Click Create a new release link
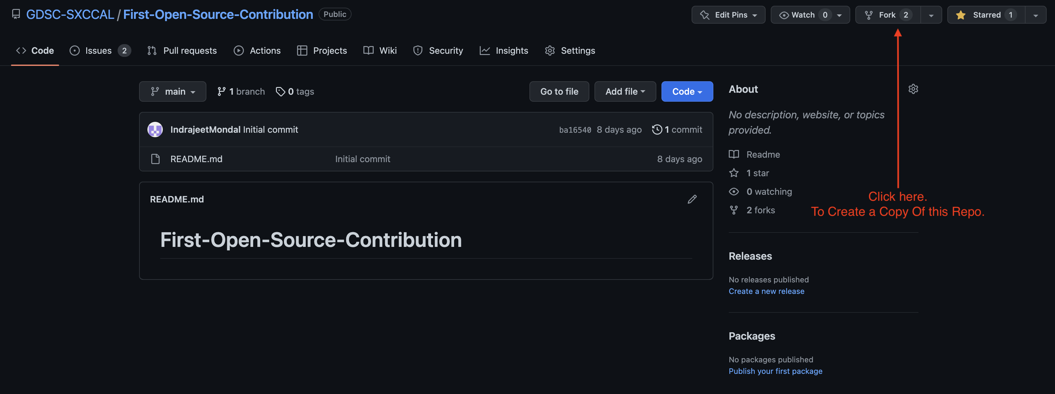 (x=766, y=291)
